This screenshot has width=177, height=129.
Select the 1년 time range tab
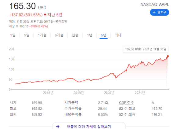pyautogui.click(x=90, y=35)
